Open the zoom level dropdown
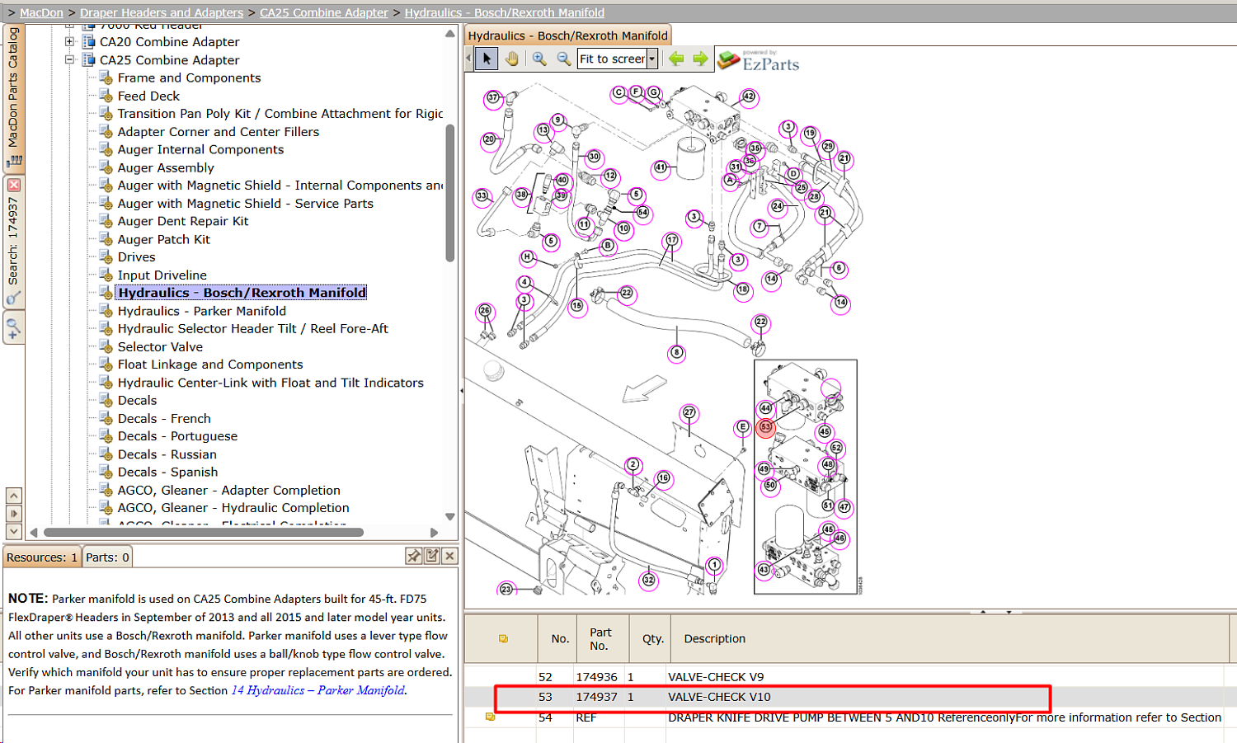The image size is (1237, 743). click(652, 59)
